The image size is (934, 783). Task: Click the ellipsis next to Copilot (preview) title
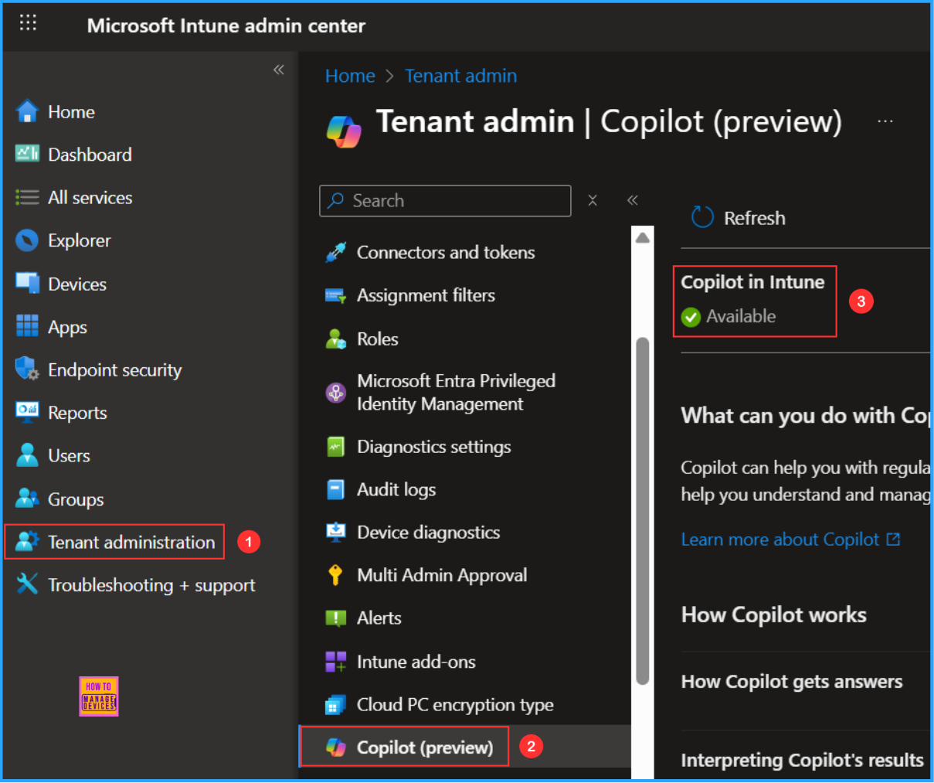[885, 121]
